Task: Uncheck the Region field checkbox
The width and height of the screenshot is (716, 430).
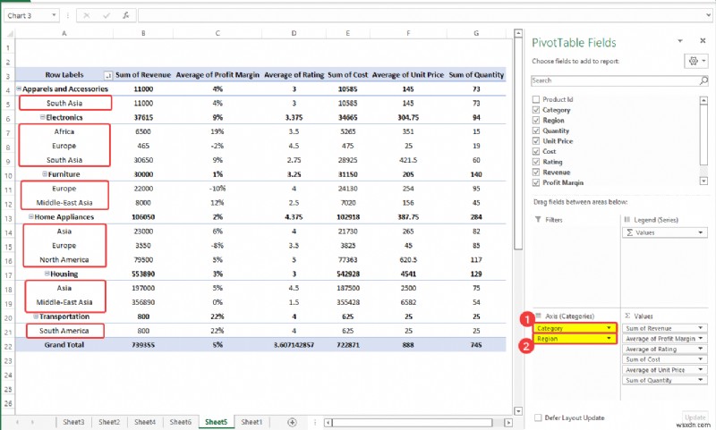Action: coord(536,121)
